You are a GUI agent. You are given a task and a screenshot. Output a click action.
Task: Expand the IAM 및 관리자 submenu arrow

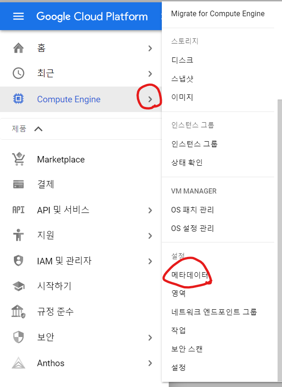(x=150, y=261)
